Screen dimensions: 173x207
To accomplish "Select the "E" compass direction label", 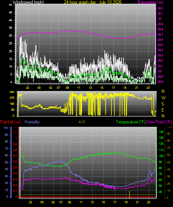I will click(x=163, y=110).
